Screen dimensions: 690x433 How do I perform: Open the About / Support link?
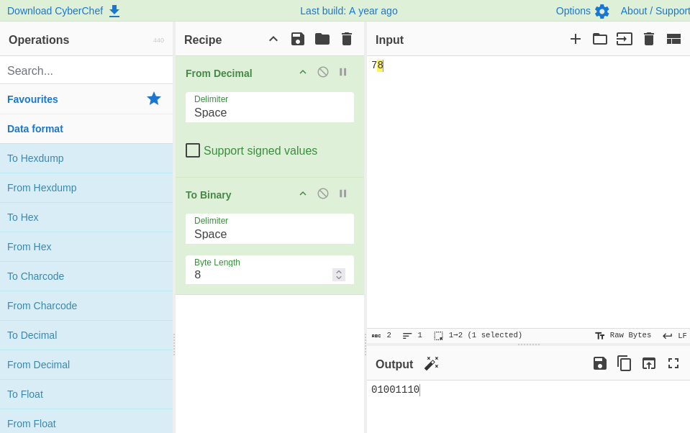point(655,11)
